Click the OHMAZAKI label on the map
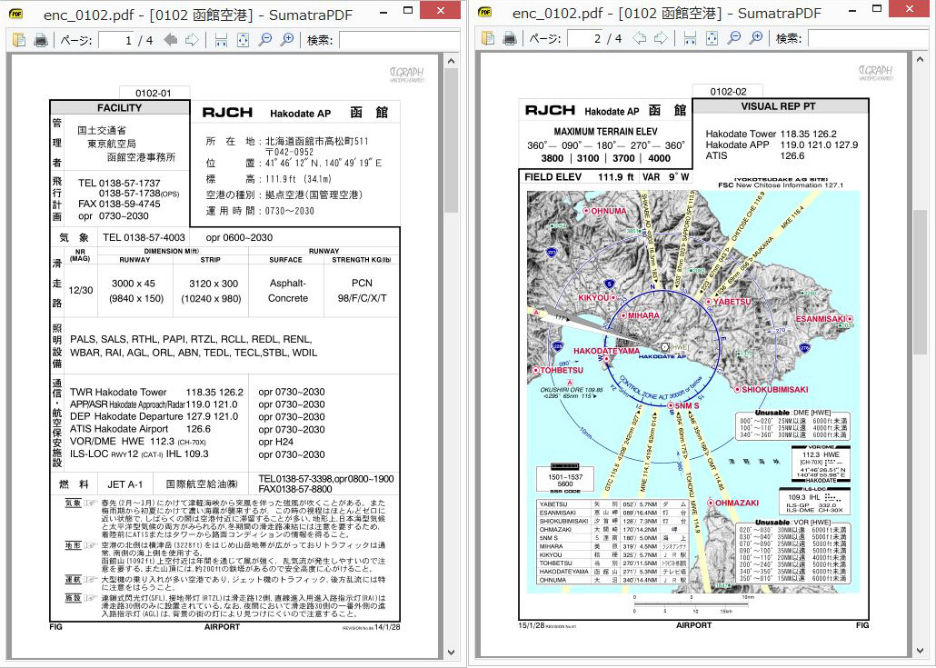This screenshot has height=668, width=936. tap(737, 503)
